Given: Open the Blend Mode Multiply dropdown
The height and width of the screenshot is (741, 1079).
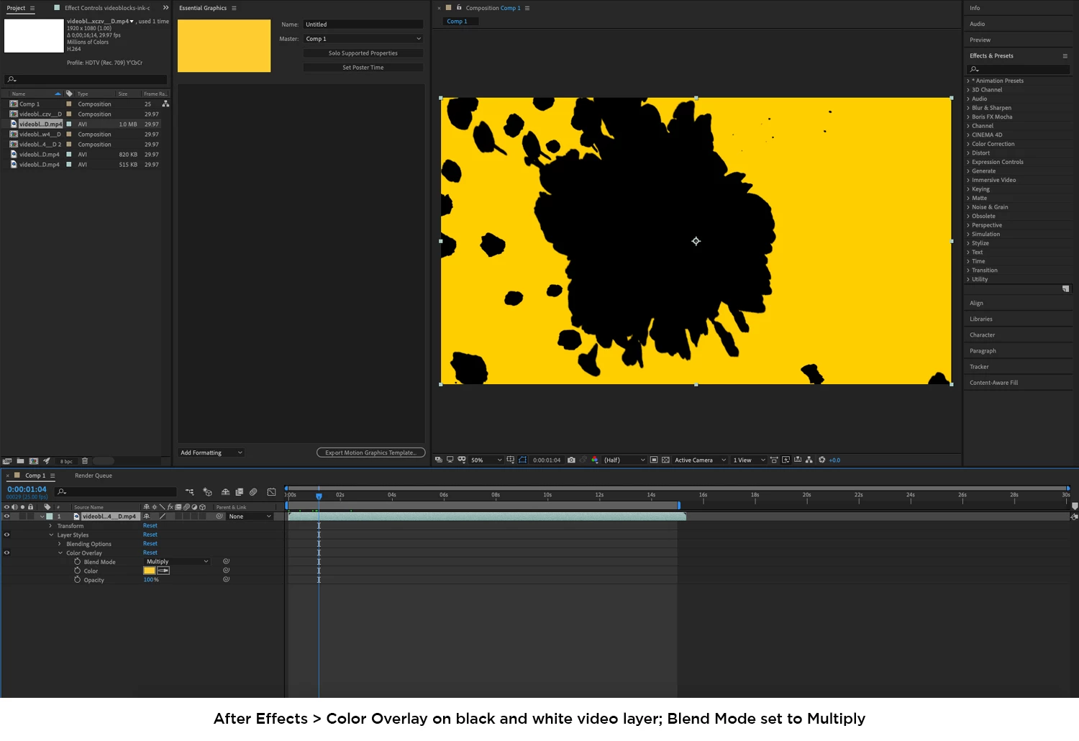Looking at the screenshot, I should 177,562.
